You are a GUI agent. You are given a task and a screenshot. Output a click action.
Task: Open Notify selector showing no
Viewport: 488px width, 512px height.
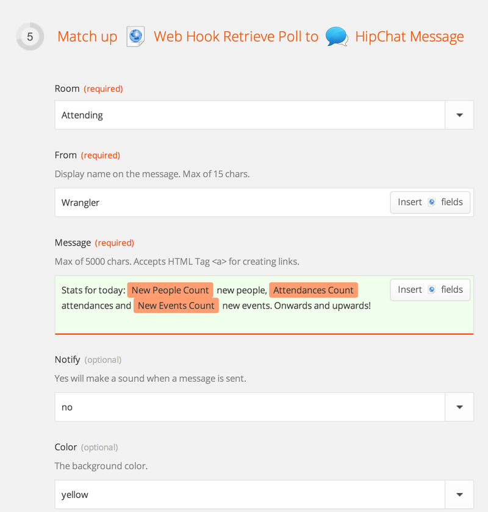[249, 407]
